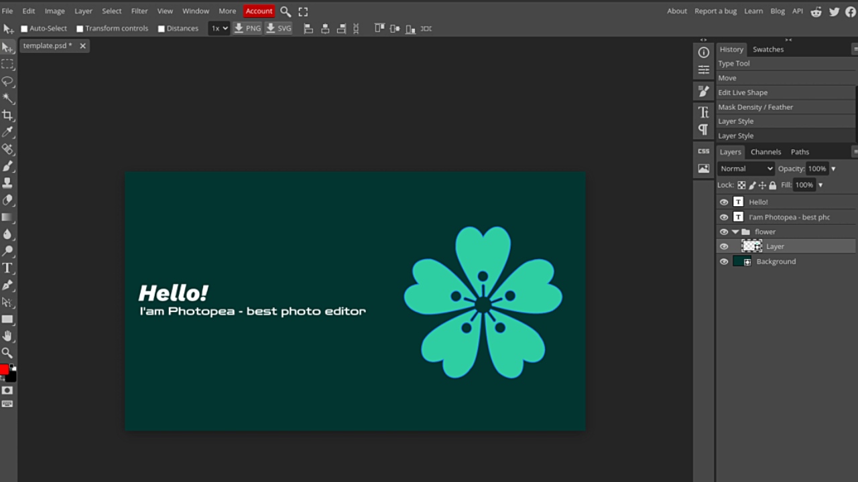Open the 1x export scale dropdown
The height and width of the screenshot is (482, 858).
pyautogui.click(x=219, y=28)
